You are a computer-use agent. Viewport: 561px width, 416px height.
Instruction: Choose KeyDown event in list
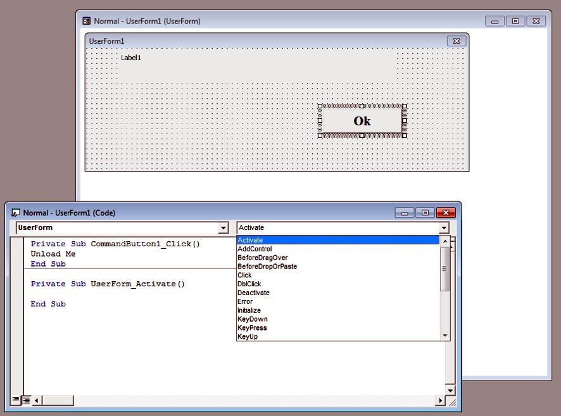click(x=337, y=319)
